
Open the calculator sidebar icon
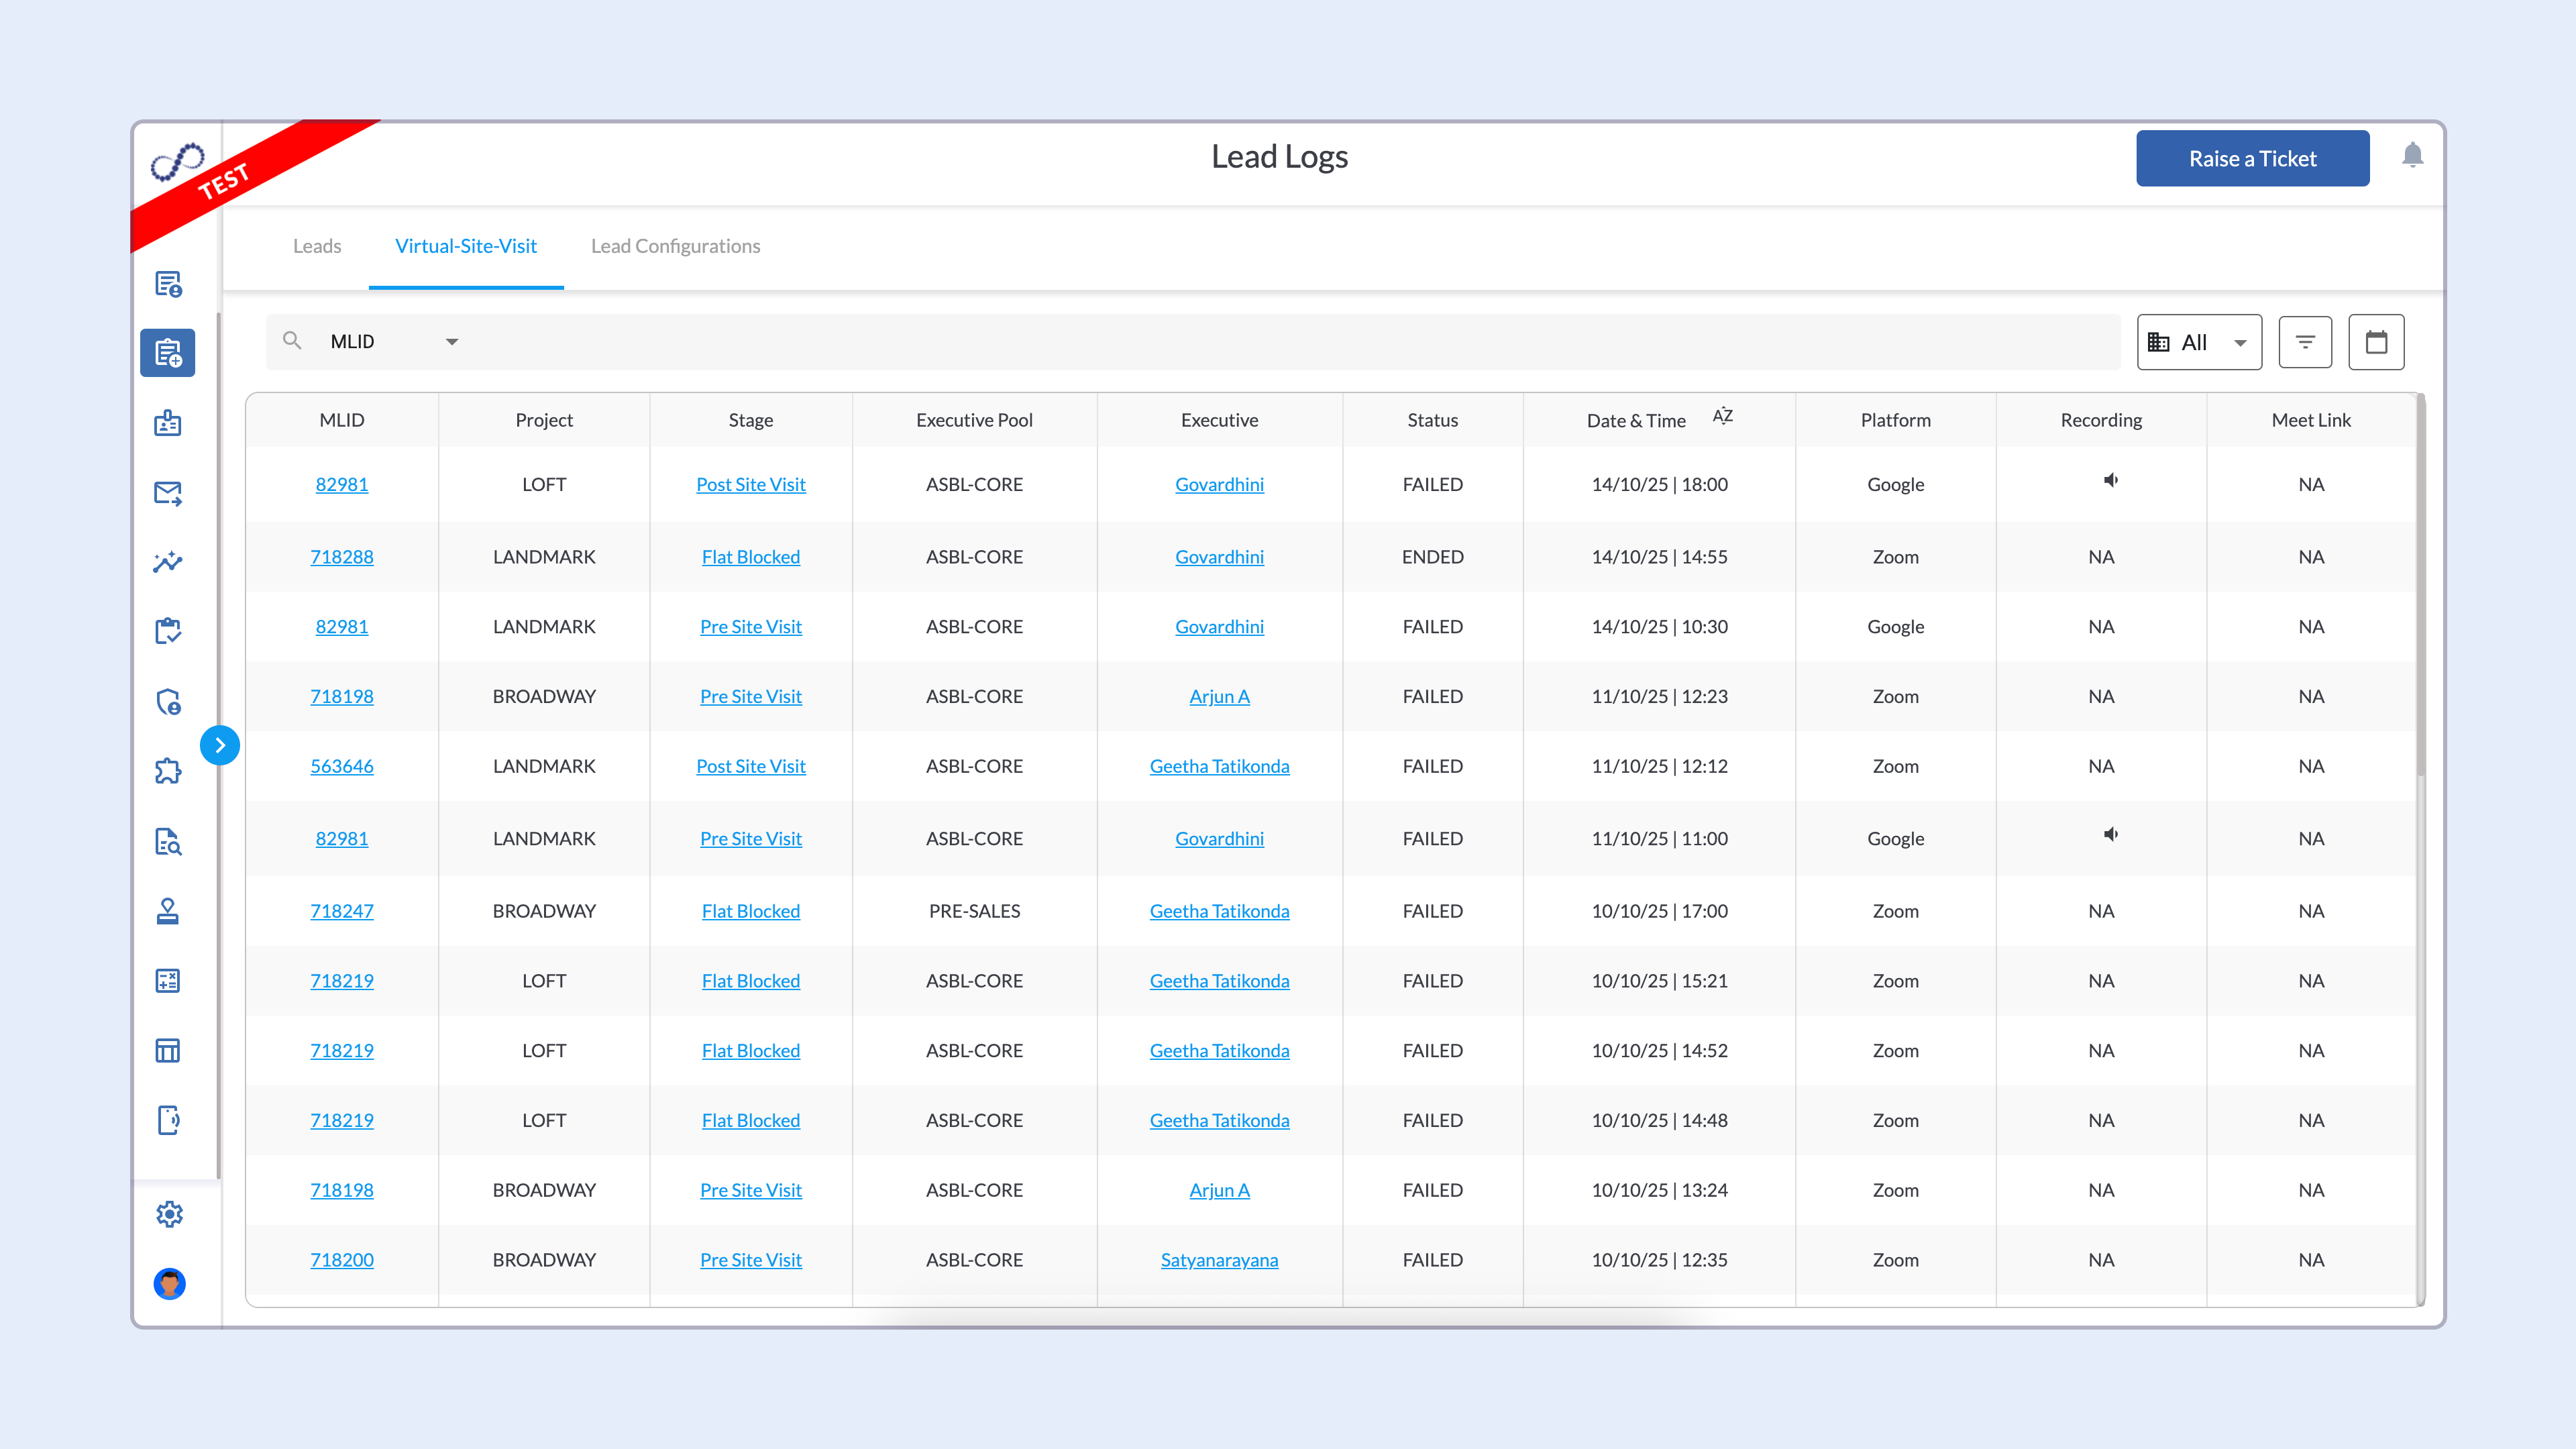coord(168,980)
